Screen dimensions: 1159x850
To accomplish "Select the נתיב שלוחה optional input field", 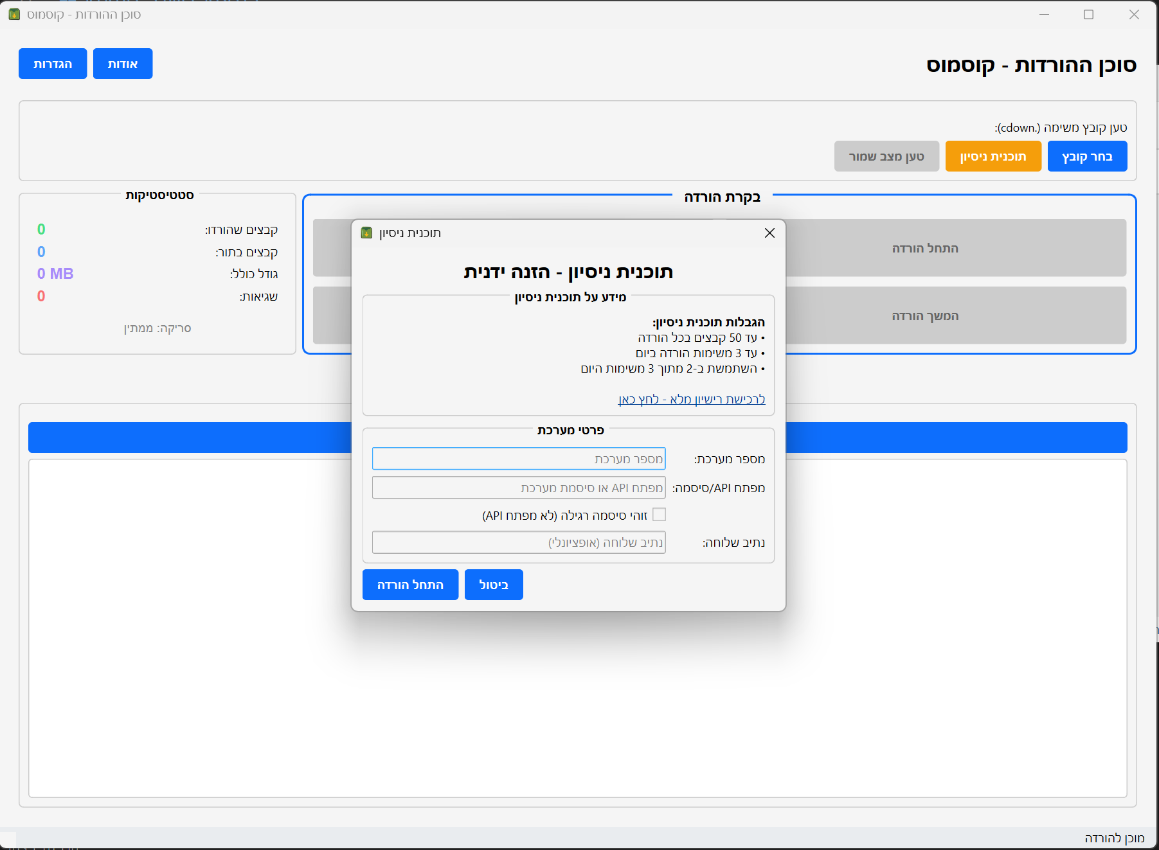I will [519, 542].
